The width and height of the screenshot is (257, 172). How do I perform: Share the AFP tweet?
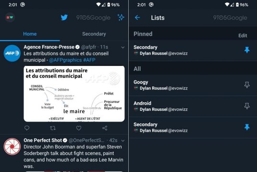point(105,128)
